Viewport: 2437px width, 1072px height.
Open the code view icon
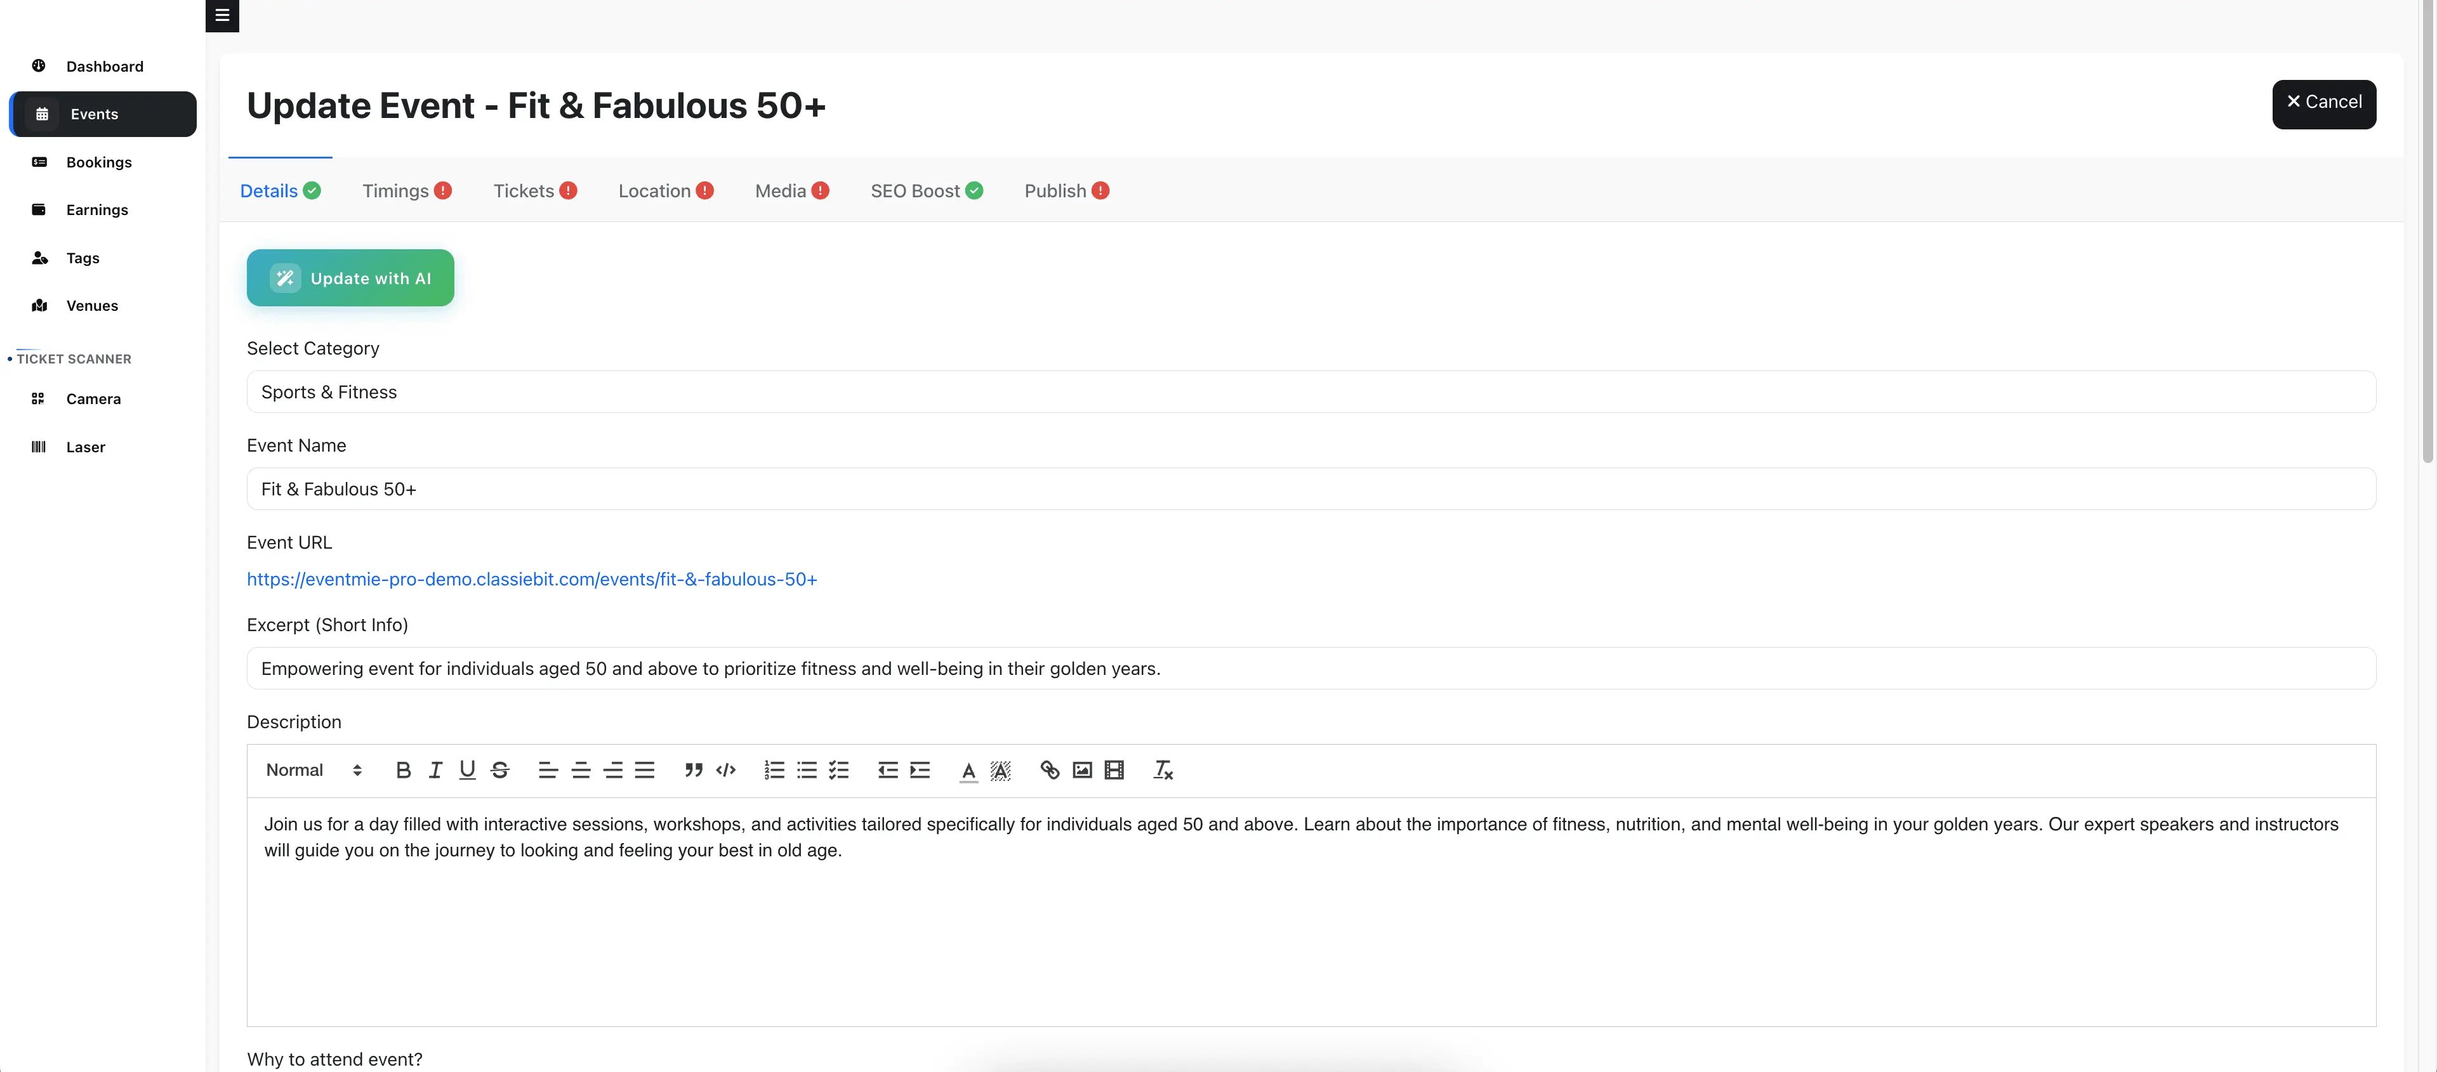pyautogui.click(x=725, y=771)
